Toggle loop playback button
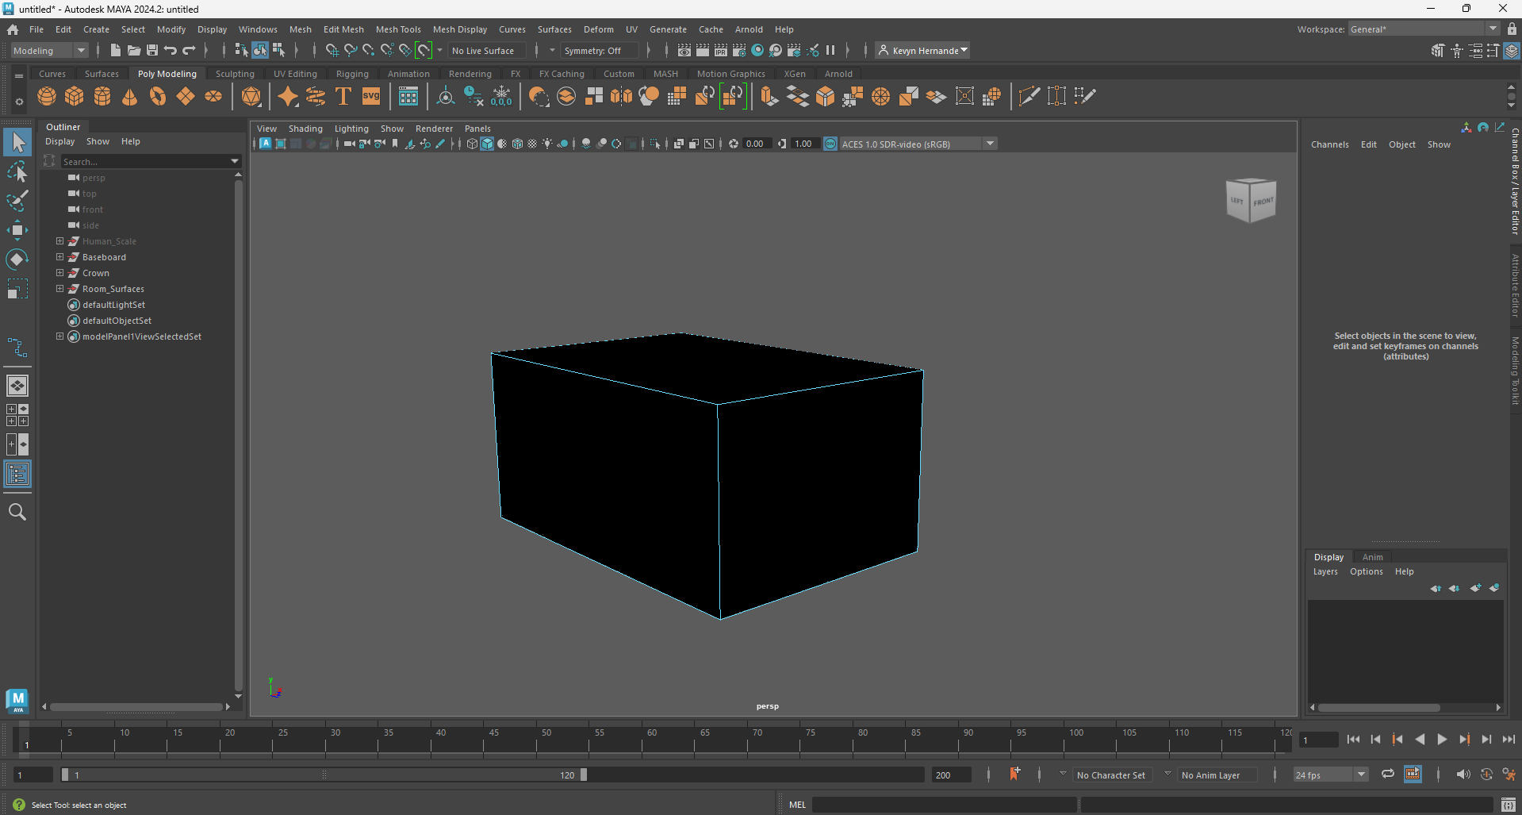Image resolution: width=1522 pixels, height=815 pixels. (x=1387, y=775)
